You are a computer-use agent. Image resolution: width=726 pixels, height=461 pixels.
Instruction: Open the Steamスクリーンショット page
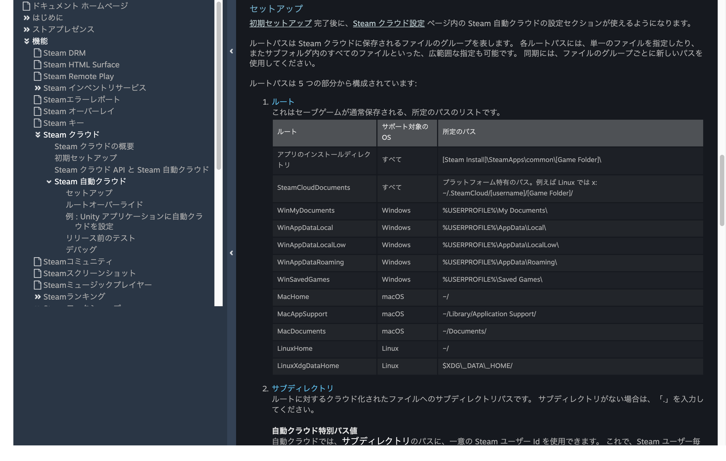(x=90, y=273)
